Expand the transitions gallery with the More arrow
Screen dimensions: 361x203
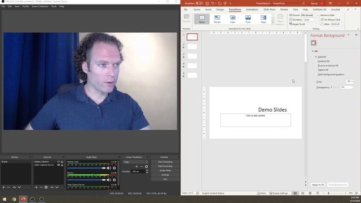(x=273, y=23)
